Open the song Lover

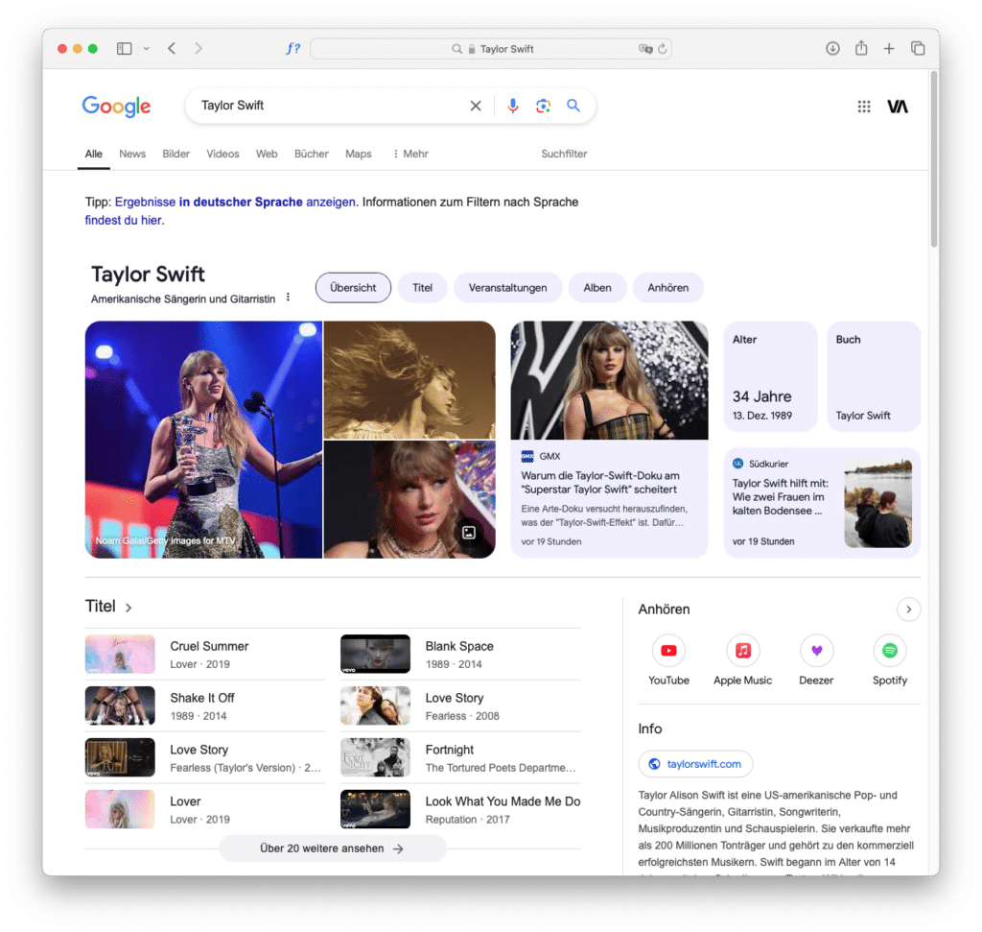(x=205, y=810)
